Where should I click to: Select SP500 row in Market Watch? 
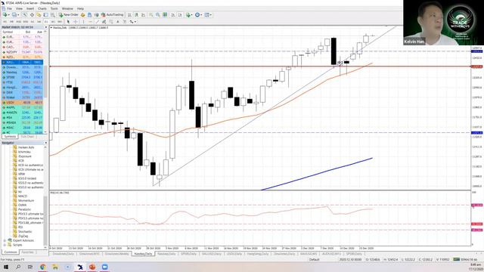(x=22, y=77)
